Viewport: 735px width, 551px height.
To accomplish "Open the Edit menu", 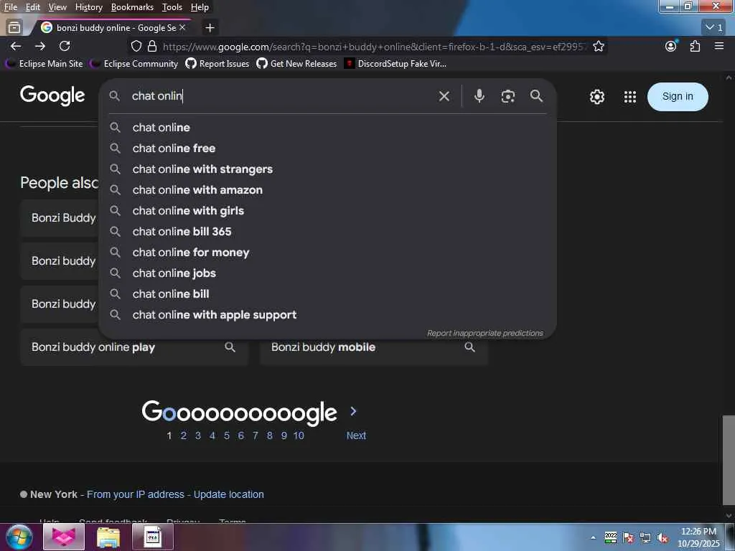I will [33, 7].
